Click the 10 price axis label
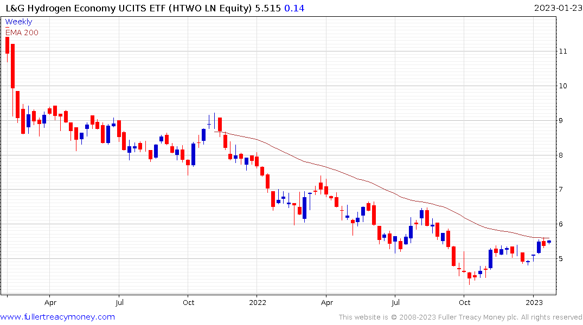Viewport: 583px width, 325px height. pyautogui.click(x=563, y=86)
